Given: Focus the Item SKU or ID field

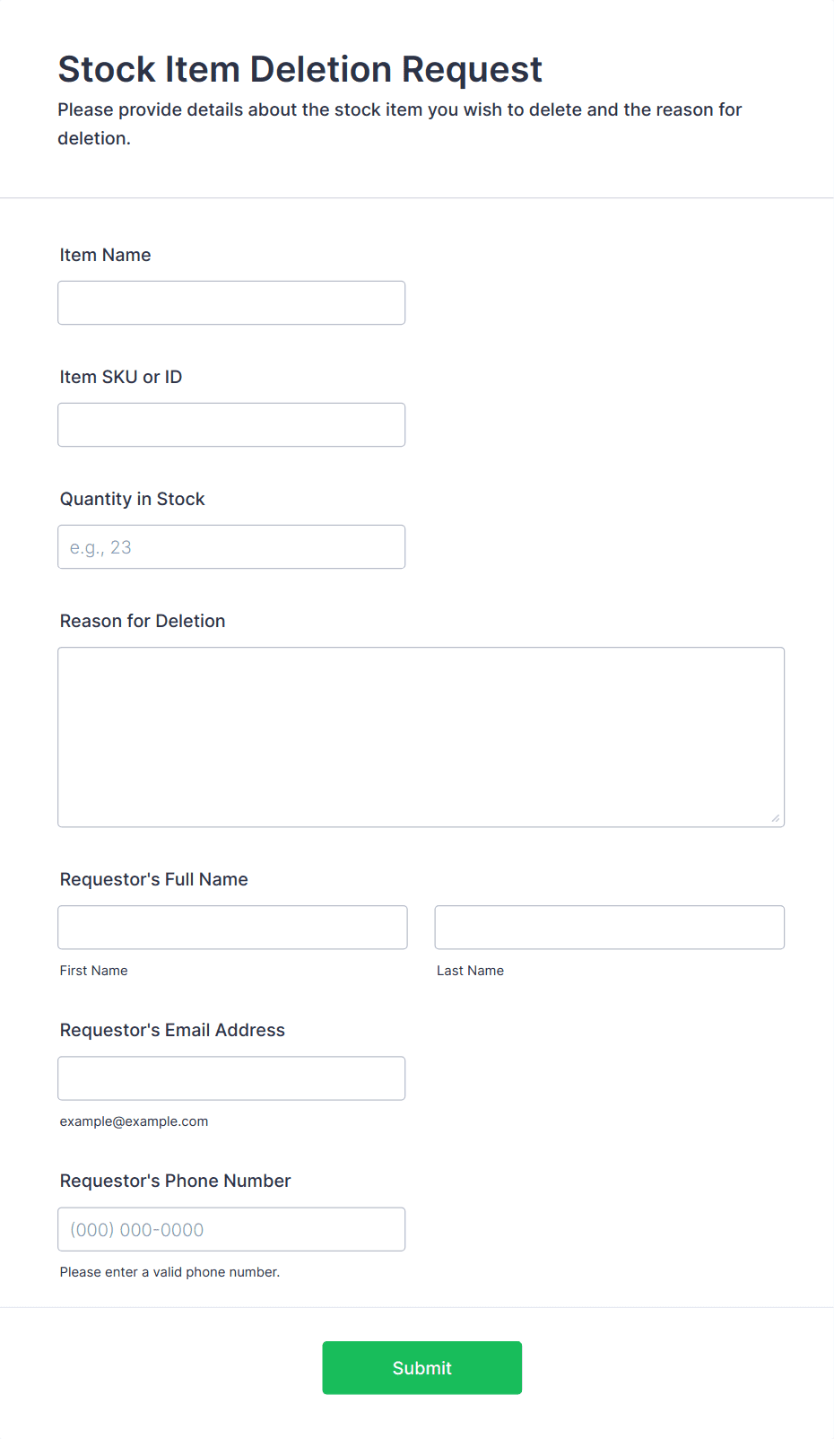Looking at the screenshot, I should (231, 425).
